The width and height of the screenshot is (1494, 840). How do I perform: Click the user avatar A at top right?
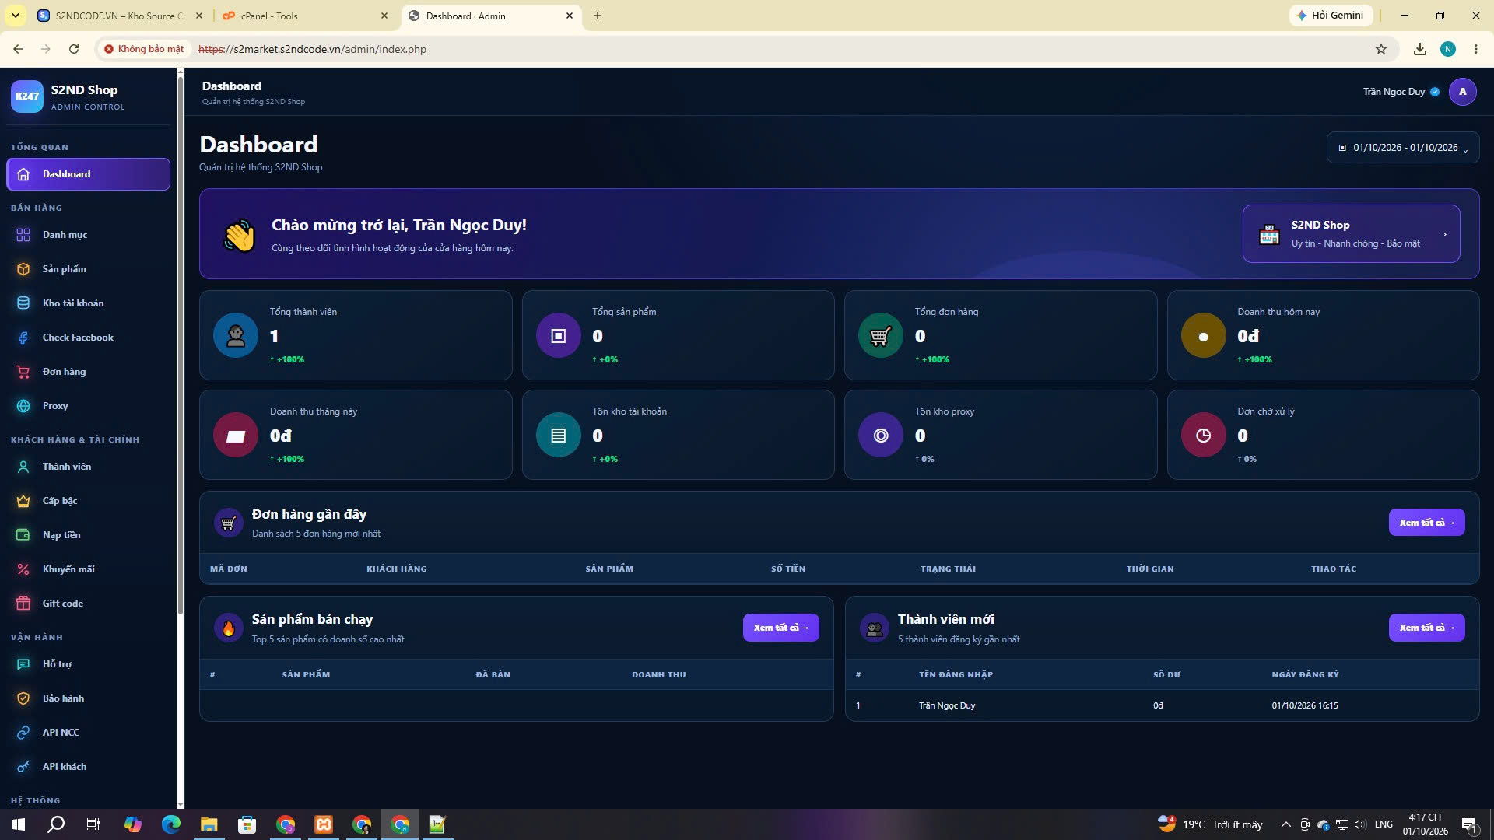point(1462,92)
